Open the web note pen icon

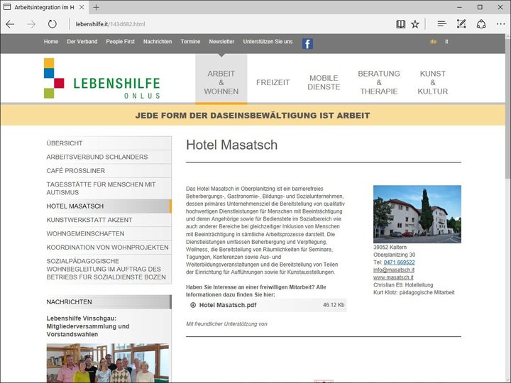coord(461,24)
